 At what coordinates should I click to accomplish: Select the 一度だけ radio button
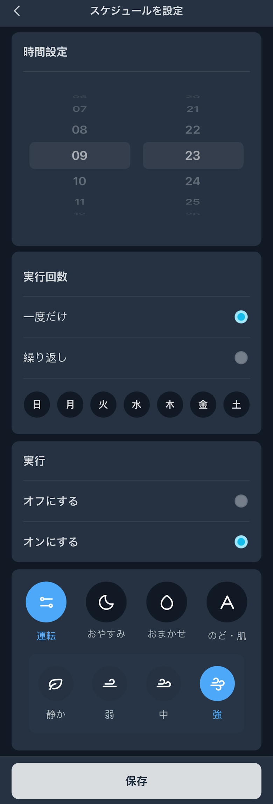(241, 317)
